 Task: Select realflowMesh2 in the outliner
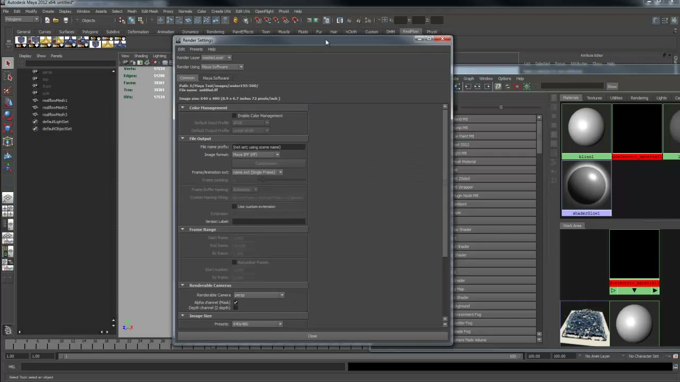[x=55, y=107]
